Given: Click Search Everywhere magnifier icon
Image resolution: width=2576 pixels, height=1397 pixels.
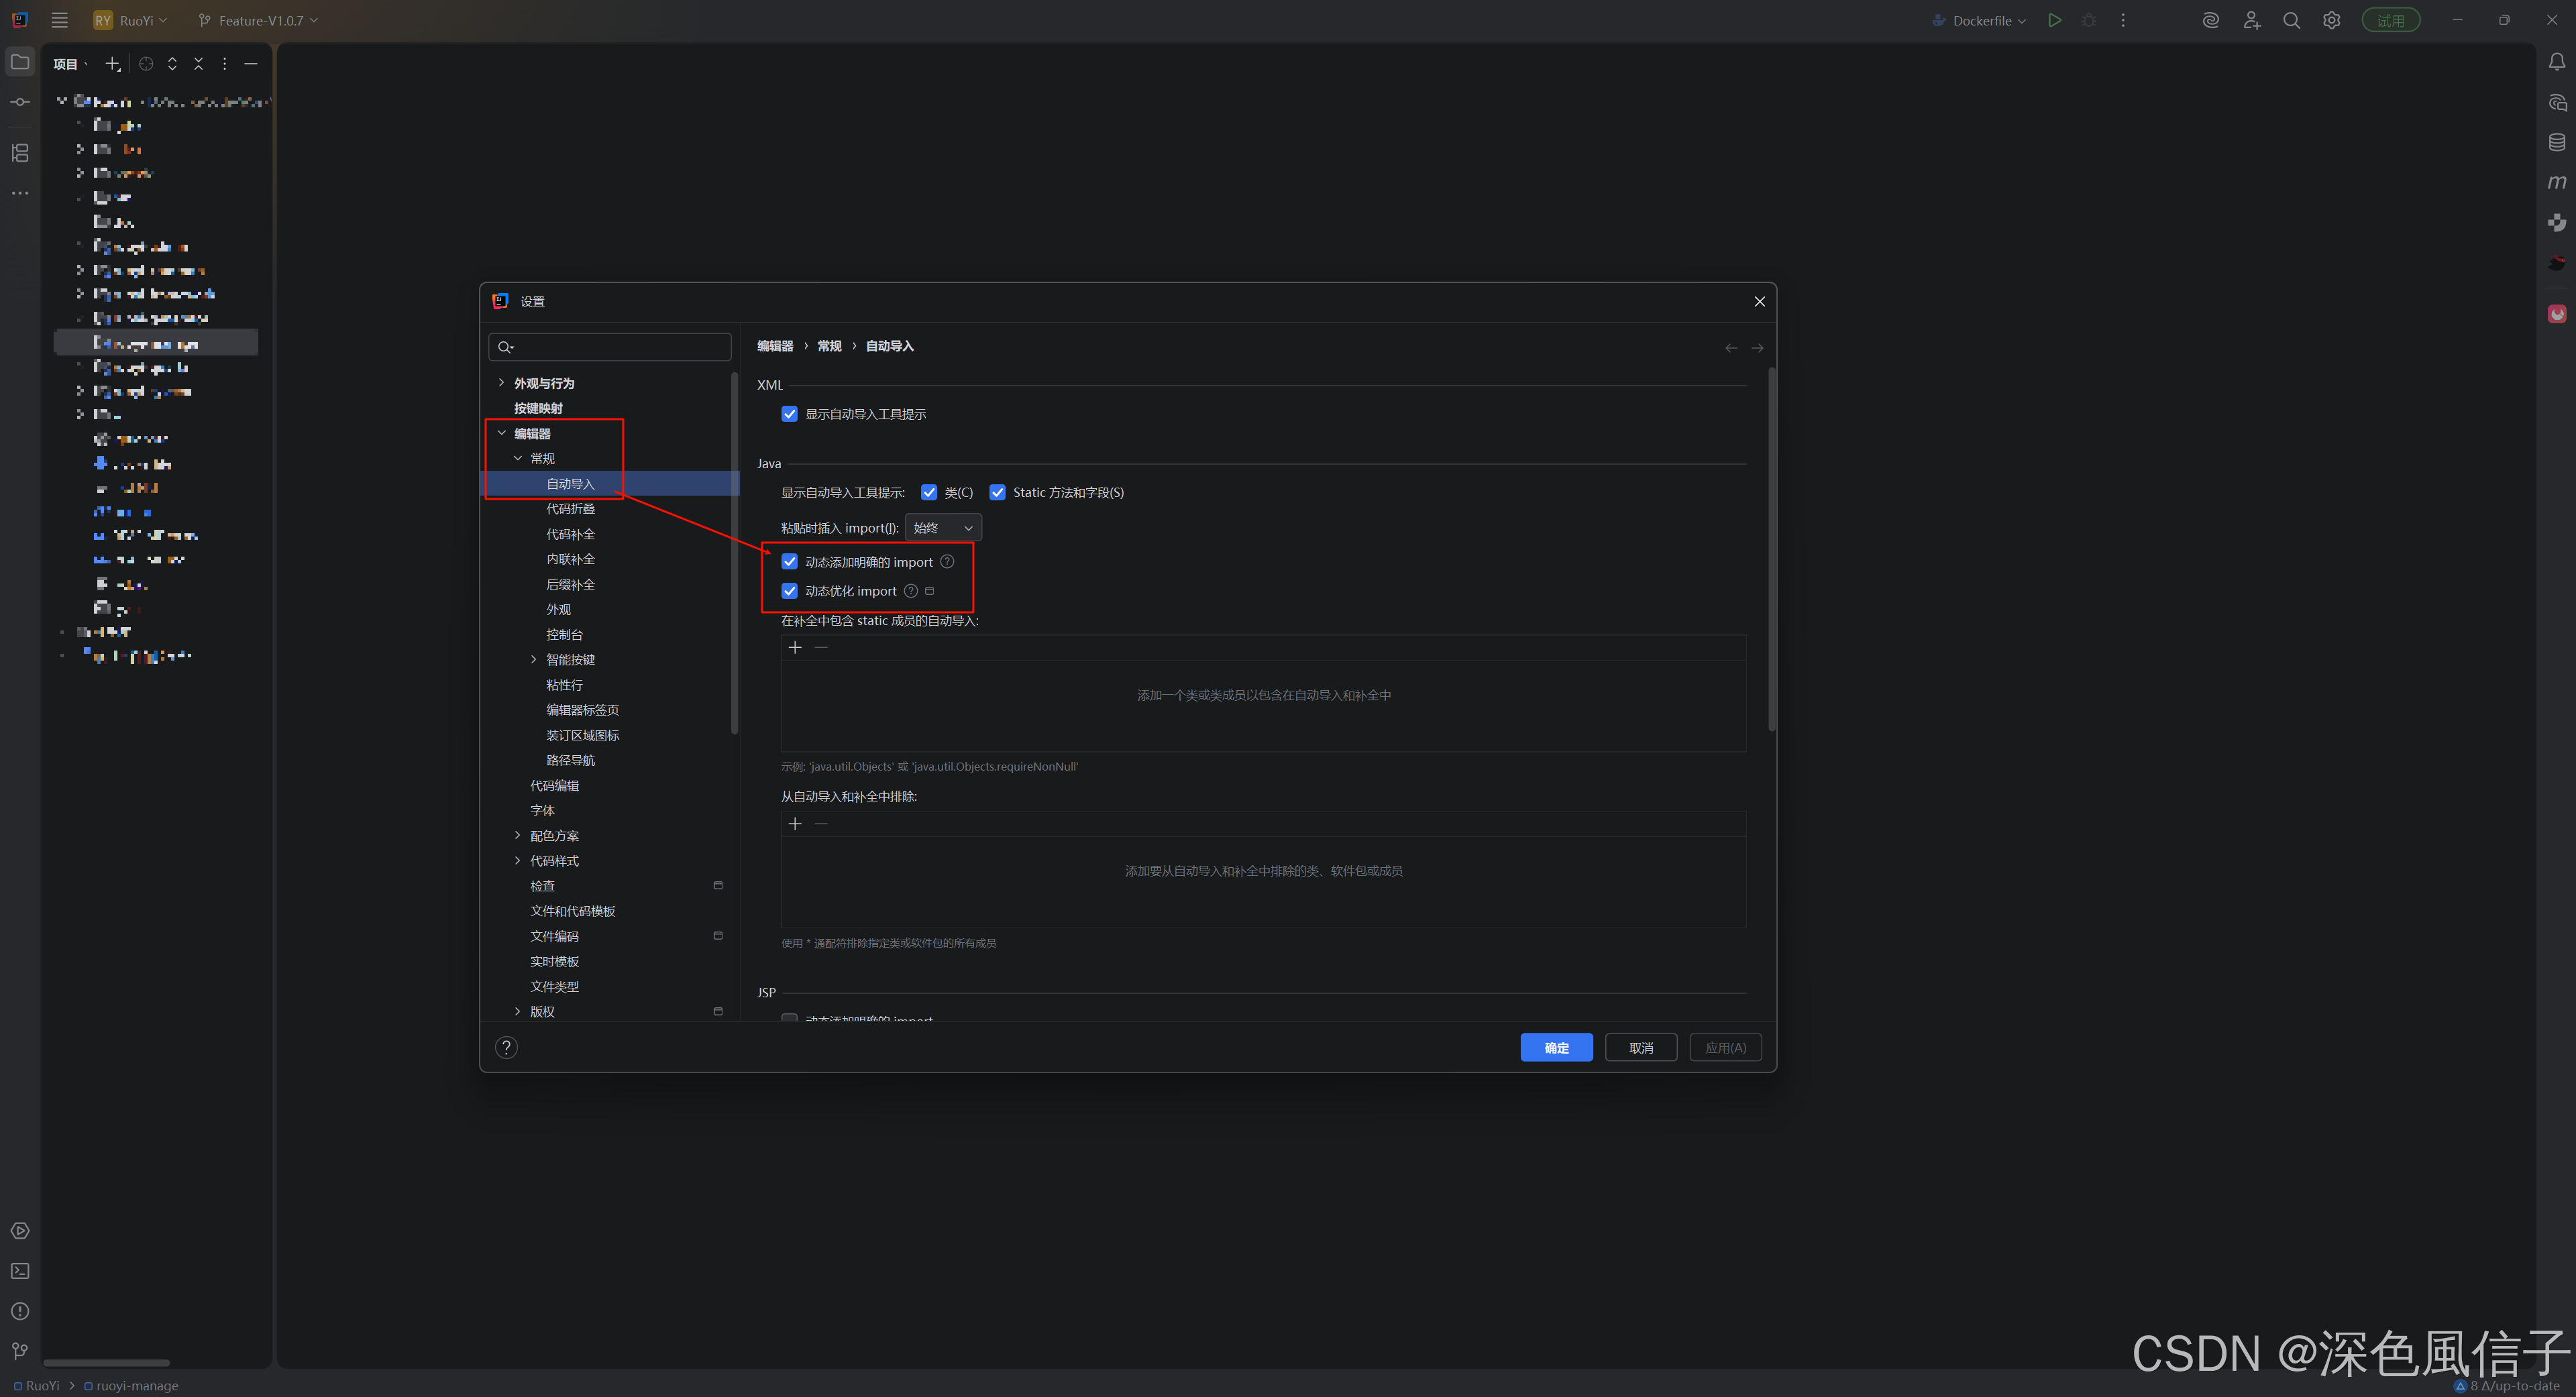Looking at the screenshot, I should pyautogui.click(x=2291, y=20).
